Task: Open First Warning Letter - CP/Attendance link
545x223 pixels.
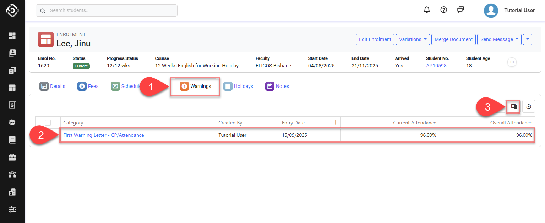Action: [104, 135]
